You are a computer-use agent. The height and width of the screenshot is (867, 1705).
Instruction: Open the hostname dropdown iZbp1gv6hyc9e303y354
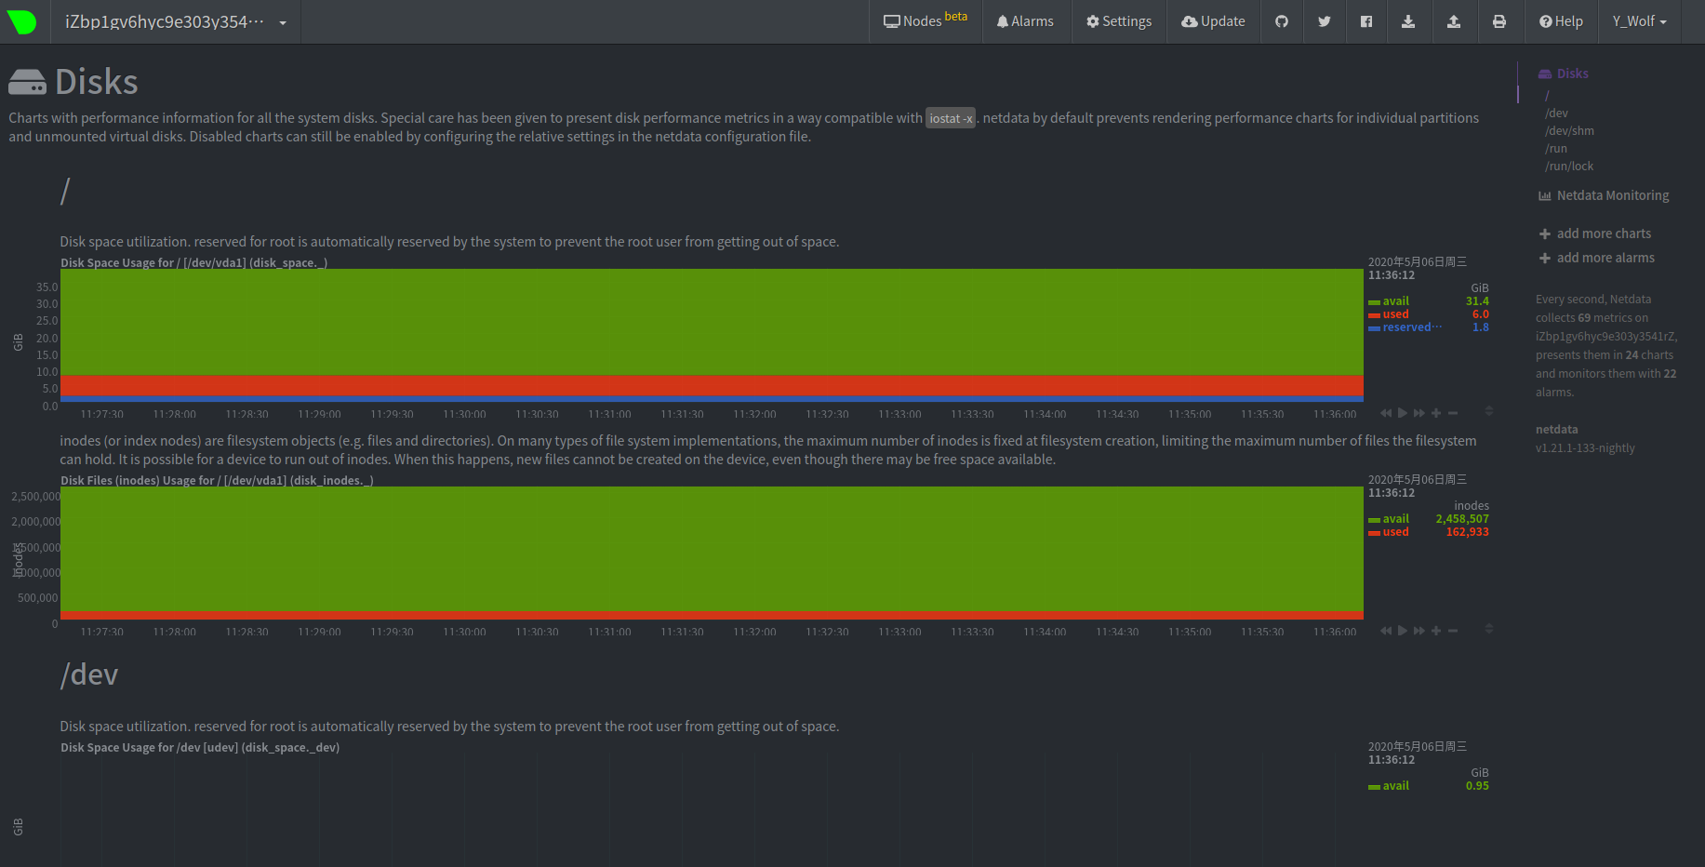(176, 21)
